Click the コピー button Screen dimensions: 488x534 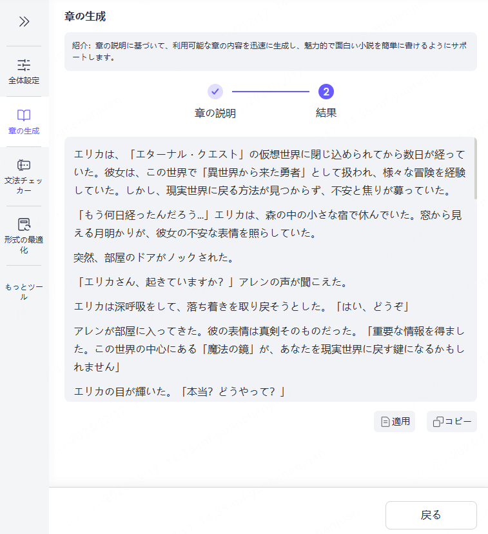pos(452,422)
